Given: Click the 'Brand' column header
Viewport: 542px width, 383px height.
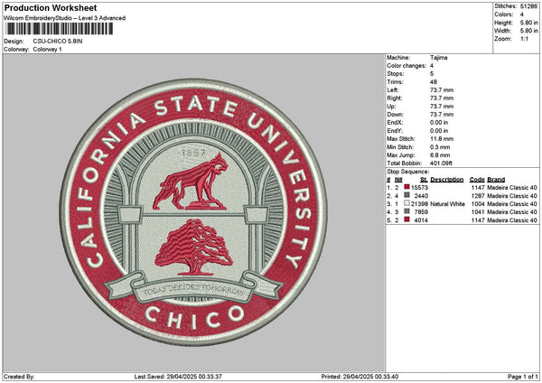Looking at the screenshot, I should 496,180.
